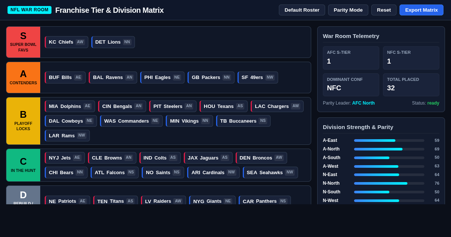The height and width of the screenshot is (237, 451).
Task: Select the LAR Rams chip
Action: [67, 135]
